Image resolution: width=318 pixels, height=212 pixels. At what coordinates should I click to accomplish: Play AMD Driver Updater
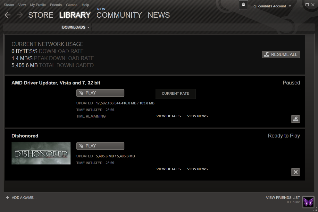point(100,93)
